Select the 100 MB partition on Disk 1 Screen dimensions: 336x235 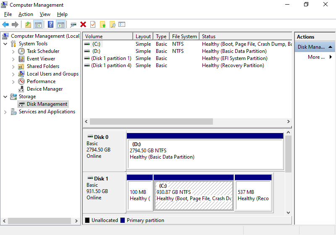tap(140, 195)
